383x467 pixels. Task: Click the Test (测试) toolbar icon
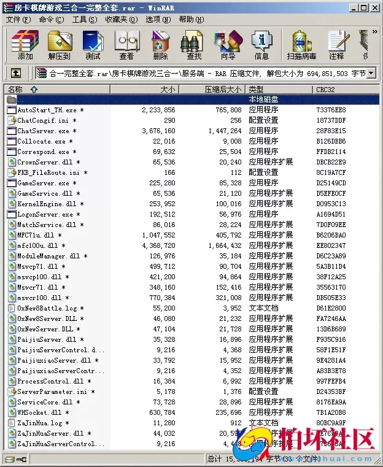point(93,44)
